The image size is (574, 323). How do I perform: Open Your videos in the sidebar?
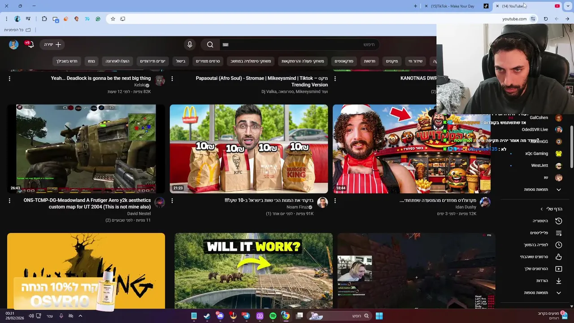point(543,269)
